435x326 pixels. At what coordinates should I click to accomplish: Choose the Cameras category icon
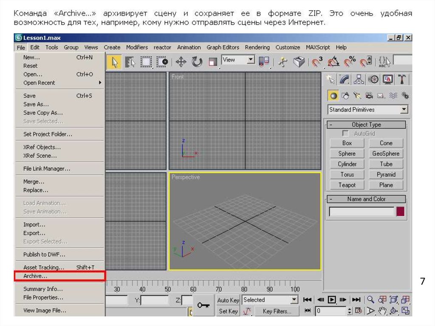(369, 96)
